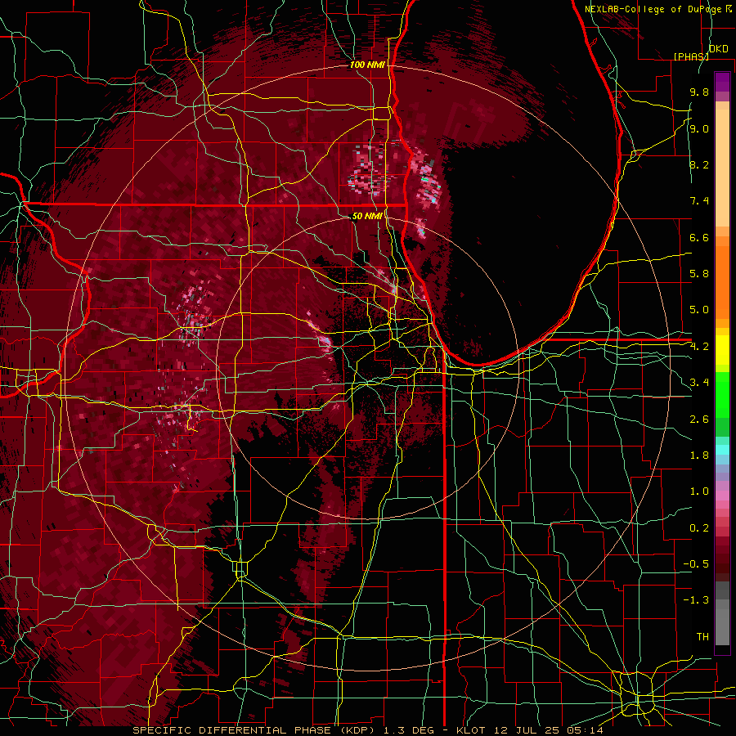Click the "3.4" legend value
The width and height of the screenshot is (736, 736).
coord(699,383)
